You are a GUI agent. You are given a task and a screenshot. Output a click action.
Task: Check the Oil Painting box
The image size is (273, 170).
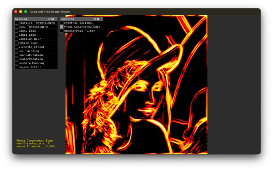tap(16, 51)
